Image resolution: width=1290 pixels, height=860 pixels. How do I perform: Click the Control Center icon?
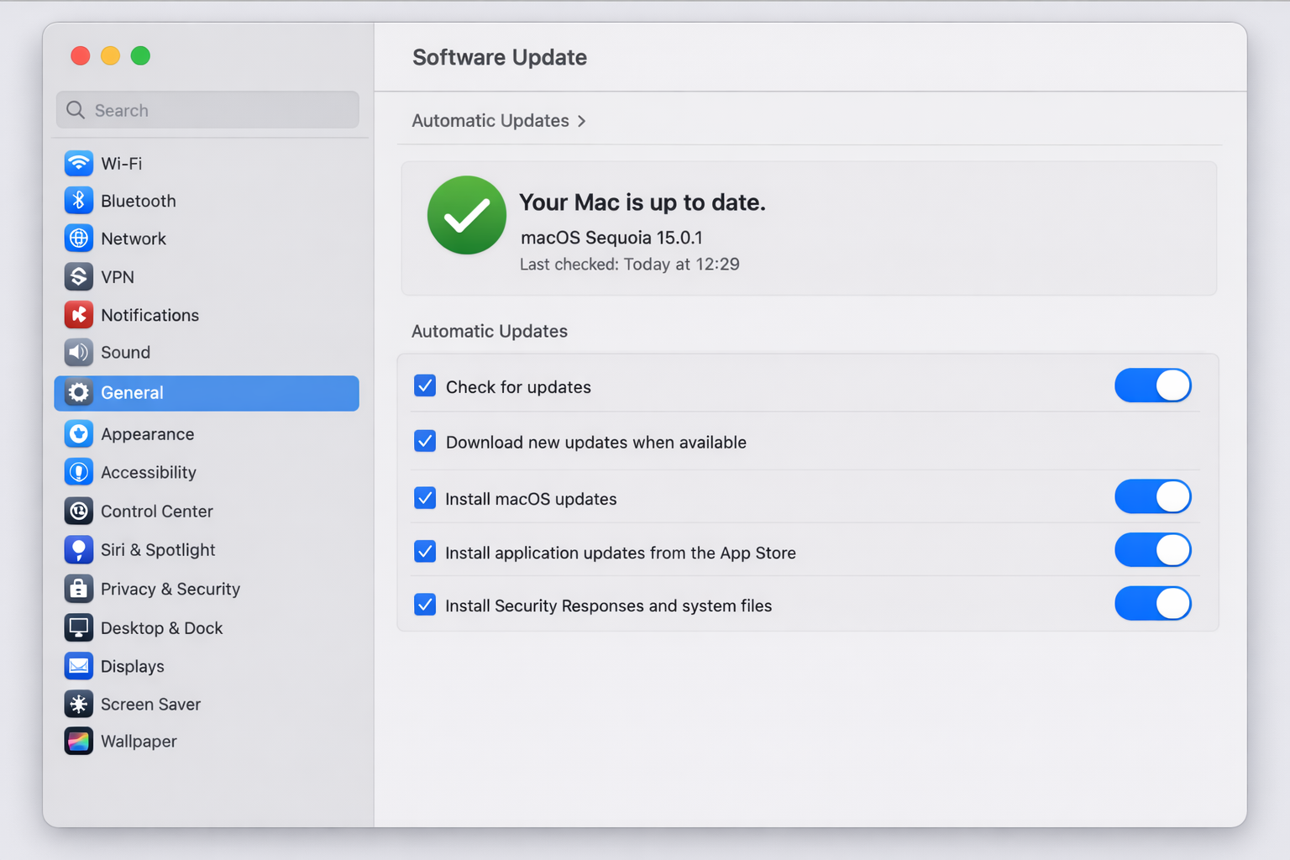pos(79,511)
